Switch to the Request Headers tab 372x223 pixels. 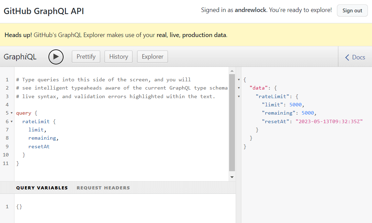103,188
